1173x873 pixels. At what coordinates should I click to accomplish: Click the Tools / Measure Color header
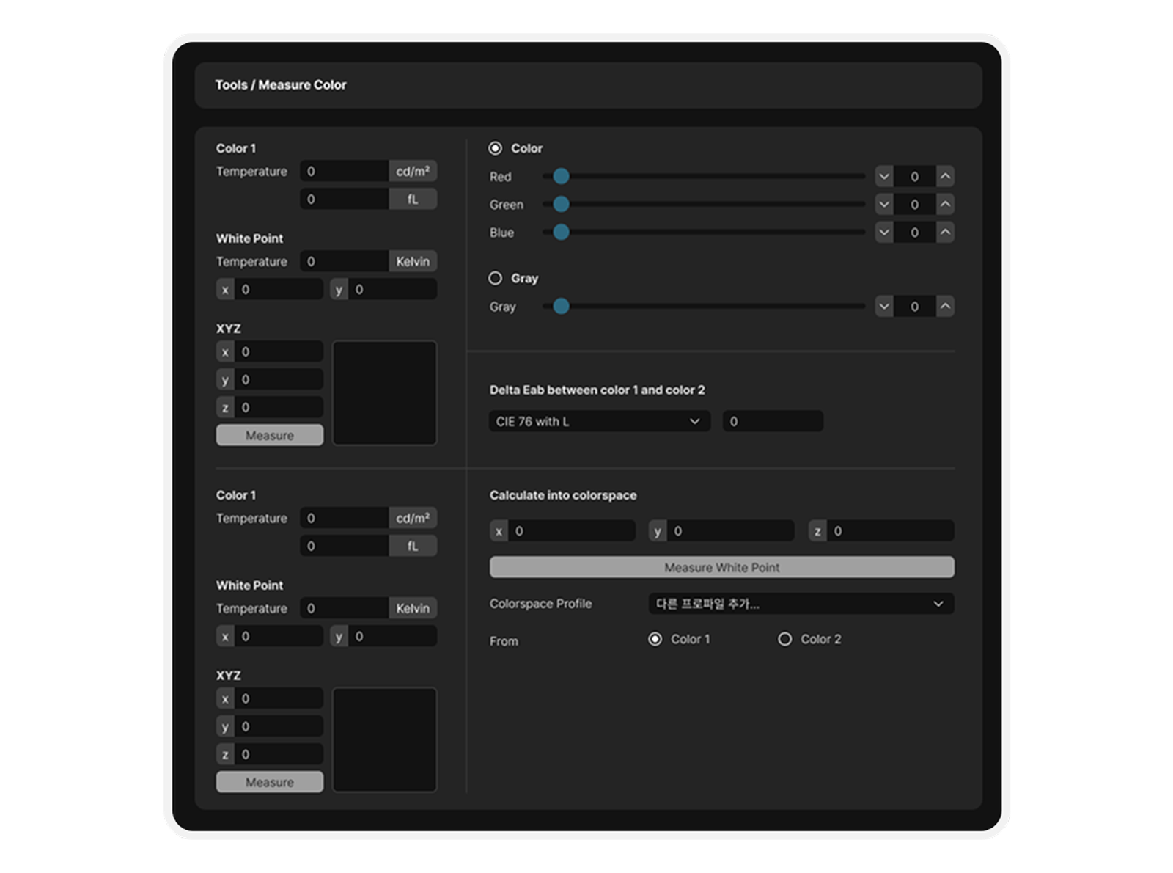tap(281, 84)
